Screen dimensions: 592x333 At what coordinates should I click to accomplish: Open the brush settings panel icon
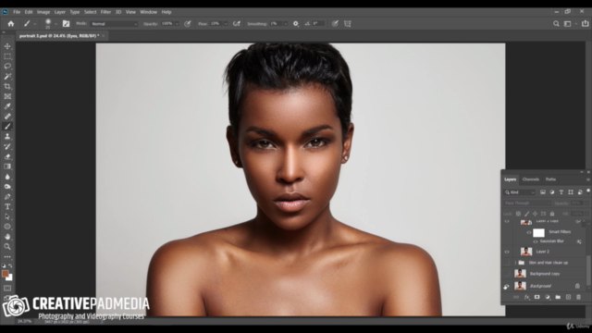66,24
